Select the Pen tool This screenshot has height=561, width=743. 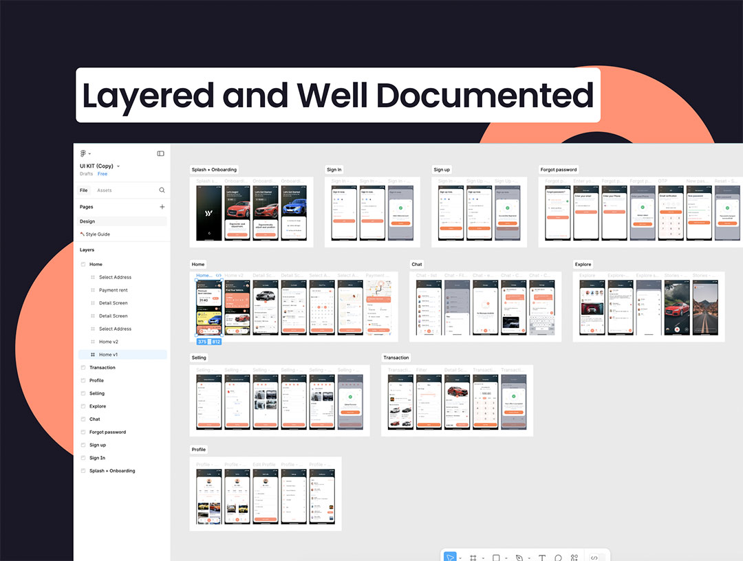click(519, 558)
